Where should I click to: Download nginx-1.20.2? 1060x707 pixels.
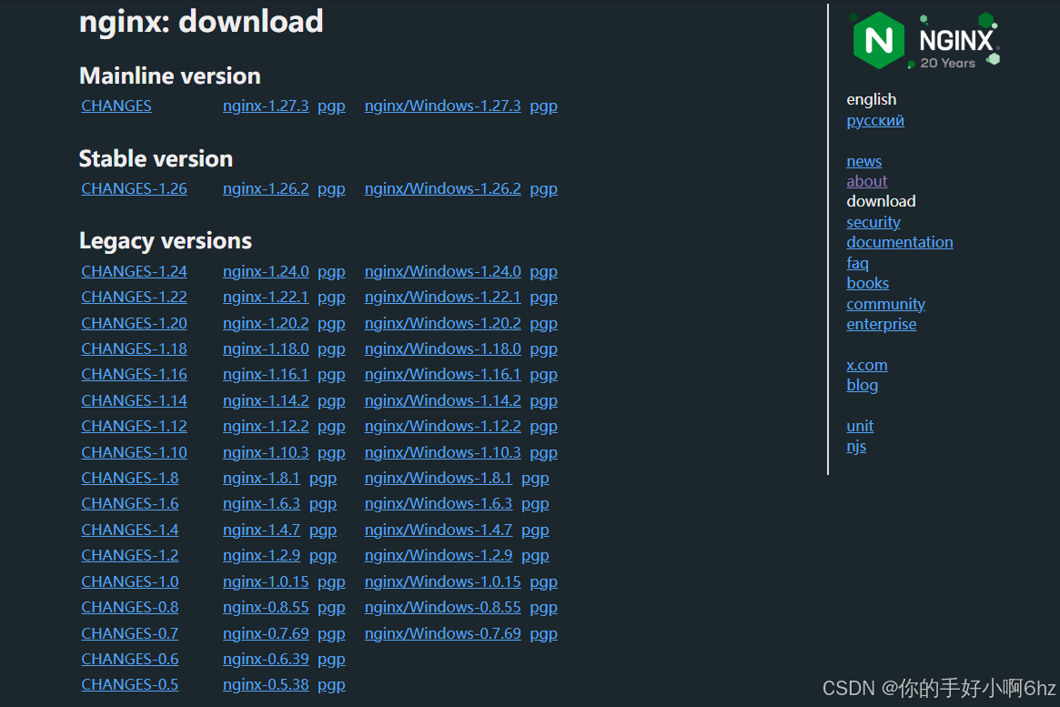click(x=266, y=324)
